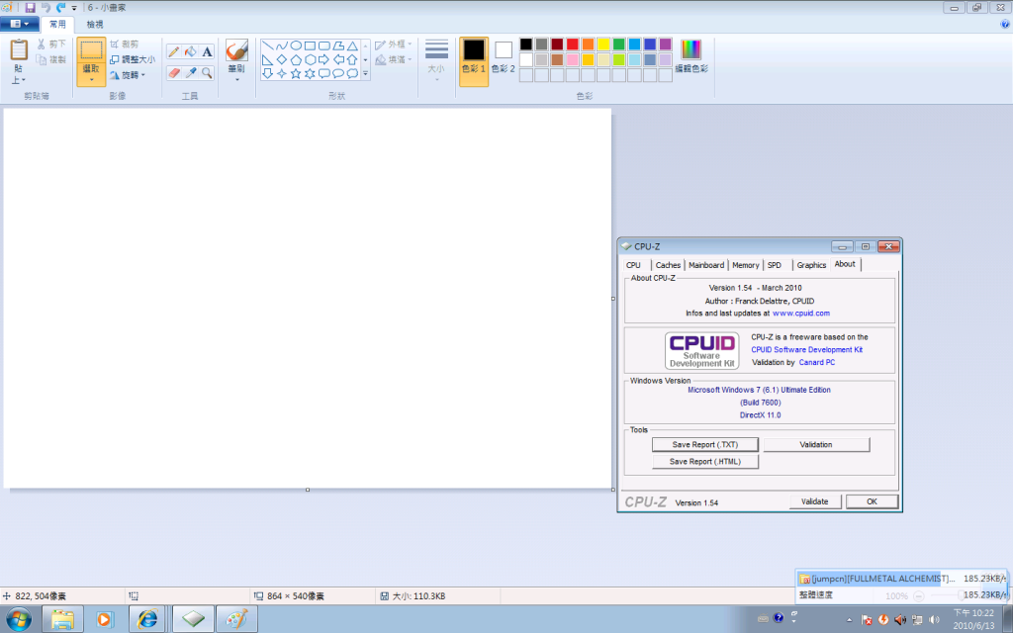
Task: Open the www.cpuid.com link
Action: tap(800, 313)
